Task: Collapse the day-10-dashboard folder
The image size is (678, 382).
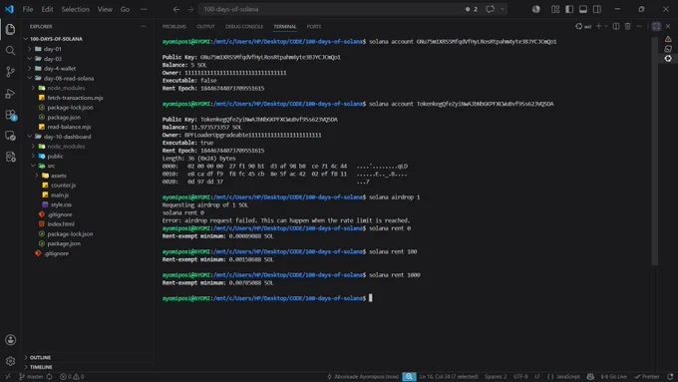Action: [x=67, y=137]
